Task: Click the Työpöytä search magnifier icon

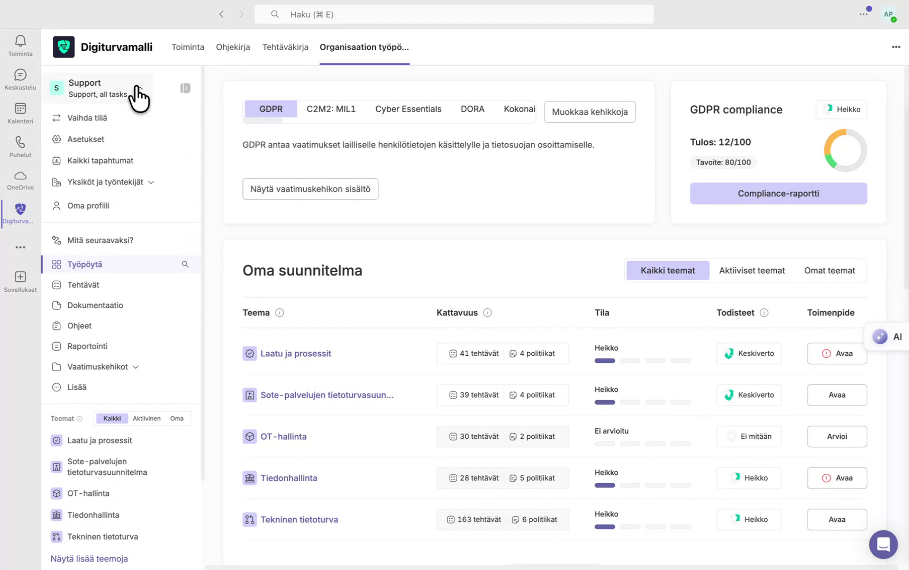Action: pyautogui.click(x=185, y=264)
